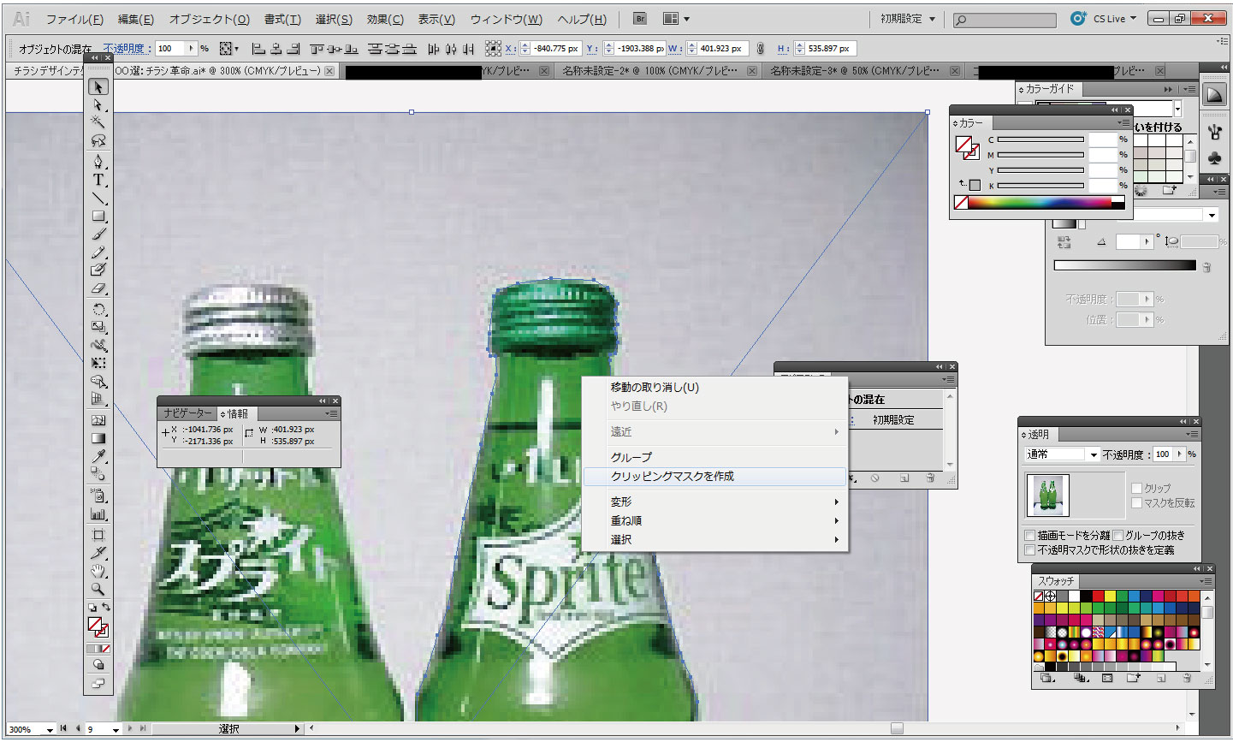Select the Column Graph tool
Screen dimensions: 1233x748
point(98,514)
